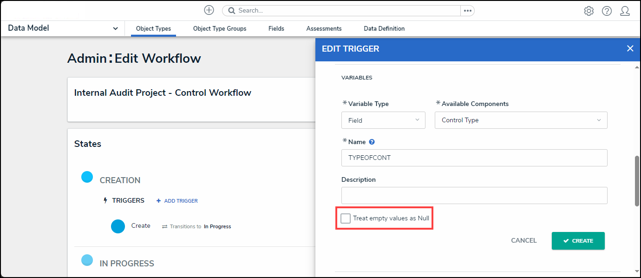641x278 pixels.
Task: Open the Variable Type dropdown
Action: tap(383, 120)
